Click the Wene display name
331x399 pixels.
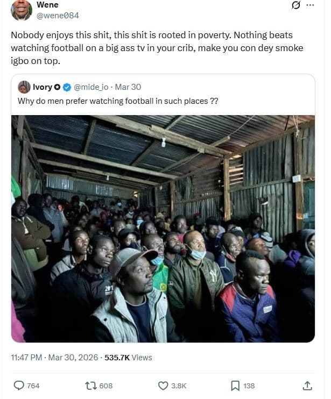(x=47, y=5)
